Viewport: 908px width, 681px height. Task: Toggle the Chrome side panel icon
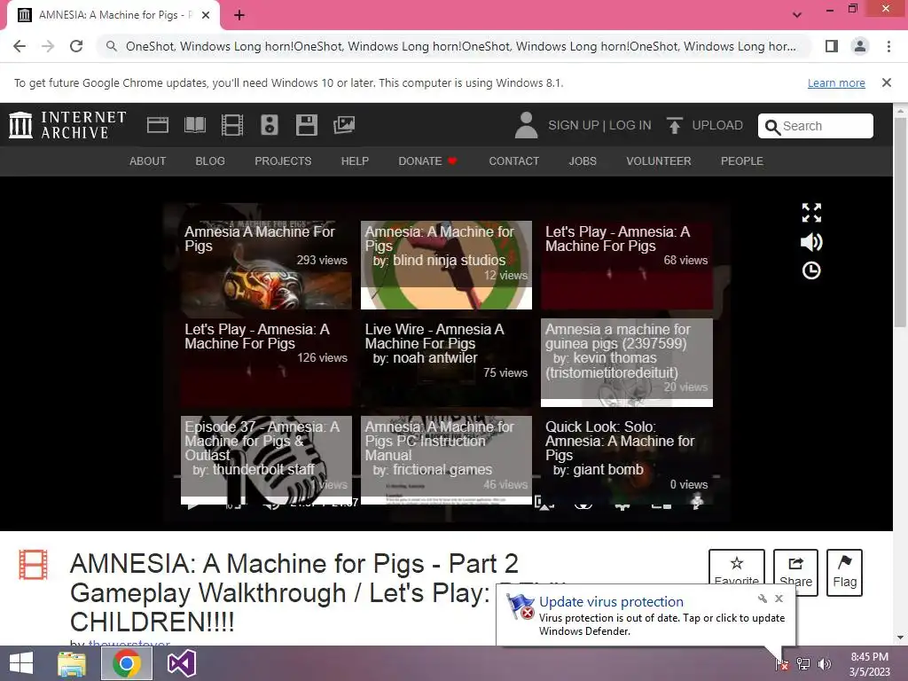coord(832,46)
